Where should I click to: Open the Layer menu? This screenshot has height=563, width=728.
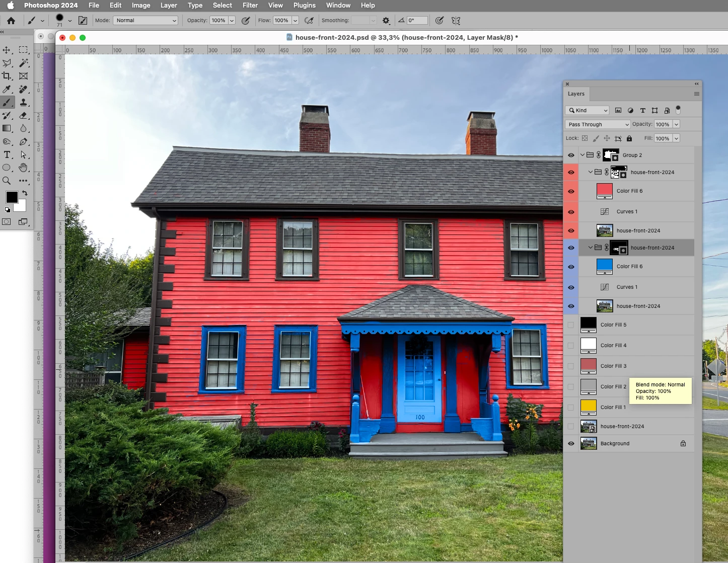(x=169, y=6)
